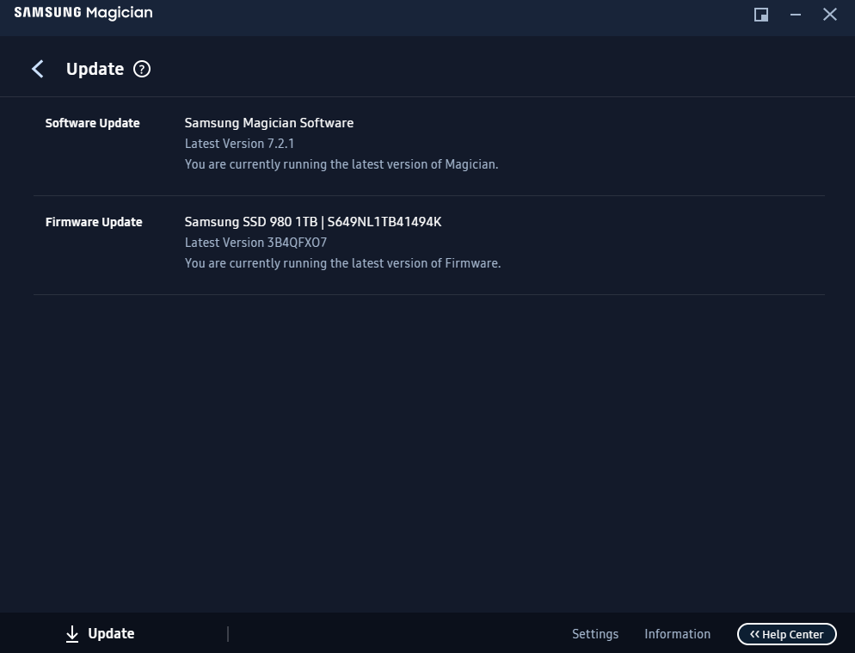Screen dimensions: 855x653
Task: Click the Update page heading
Action: (95, 70)
